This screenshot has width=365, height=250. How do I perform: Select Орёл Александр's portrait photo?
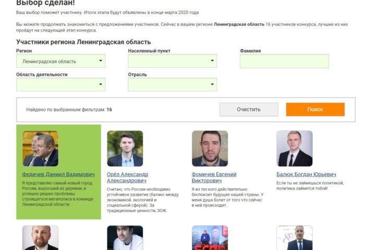click(x=125, y=148)
